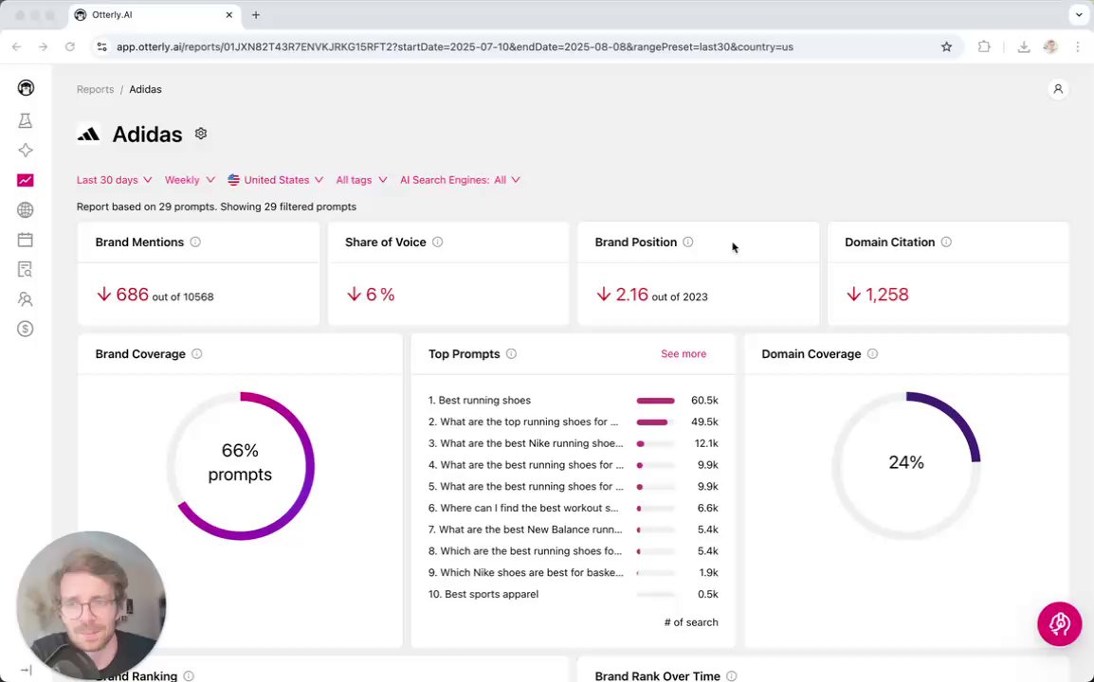Click See more in Top Prompts
This screenshot has width=1094, height=682.
tap(683, 354)
